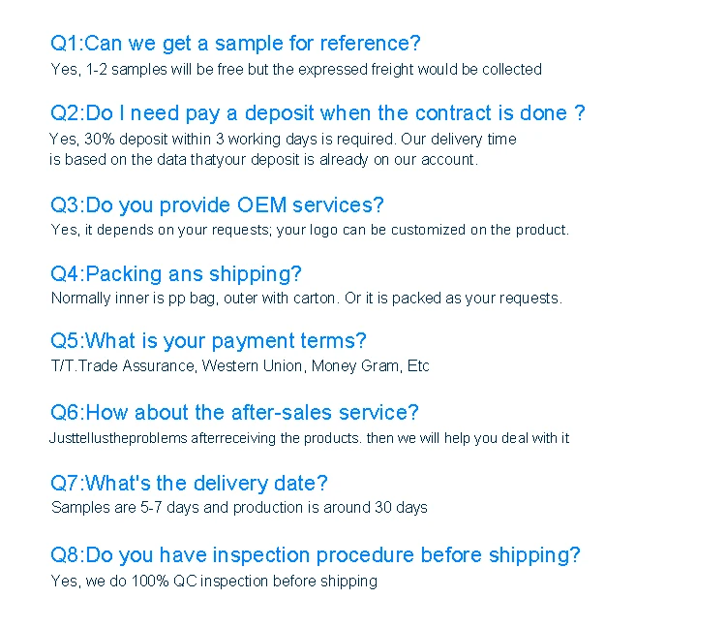
Task: Click the line stating 30% deposit is required
Action: click(x=284, y=140)
